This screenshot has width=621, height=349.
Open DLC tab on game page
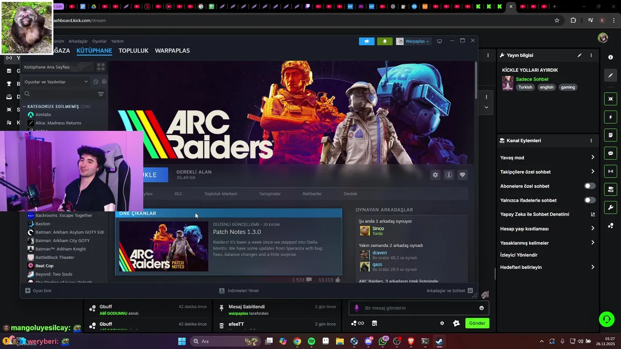click(x=179, y=194)
